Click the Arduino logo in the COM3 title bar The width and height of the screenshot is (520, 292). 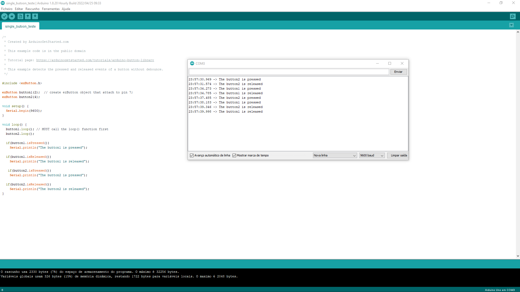(x=192, y=63)
